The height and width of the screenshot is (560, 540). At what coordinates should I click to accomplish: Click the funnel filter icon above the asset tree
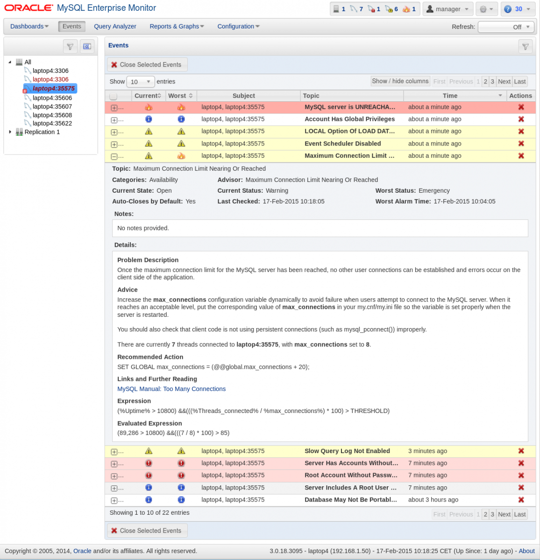[x=70, y=46]
